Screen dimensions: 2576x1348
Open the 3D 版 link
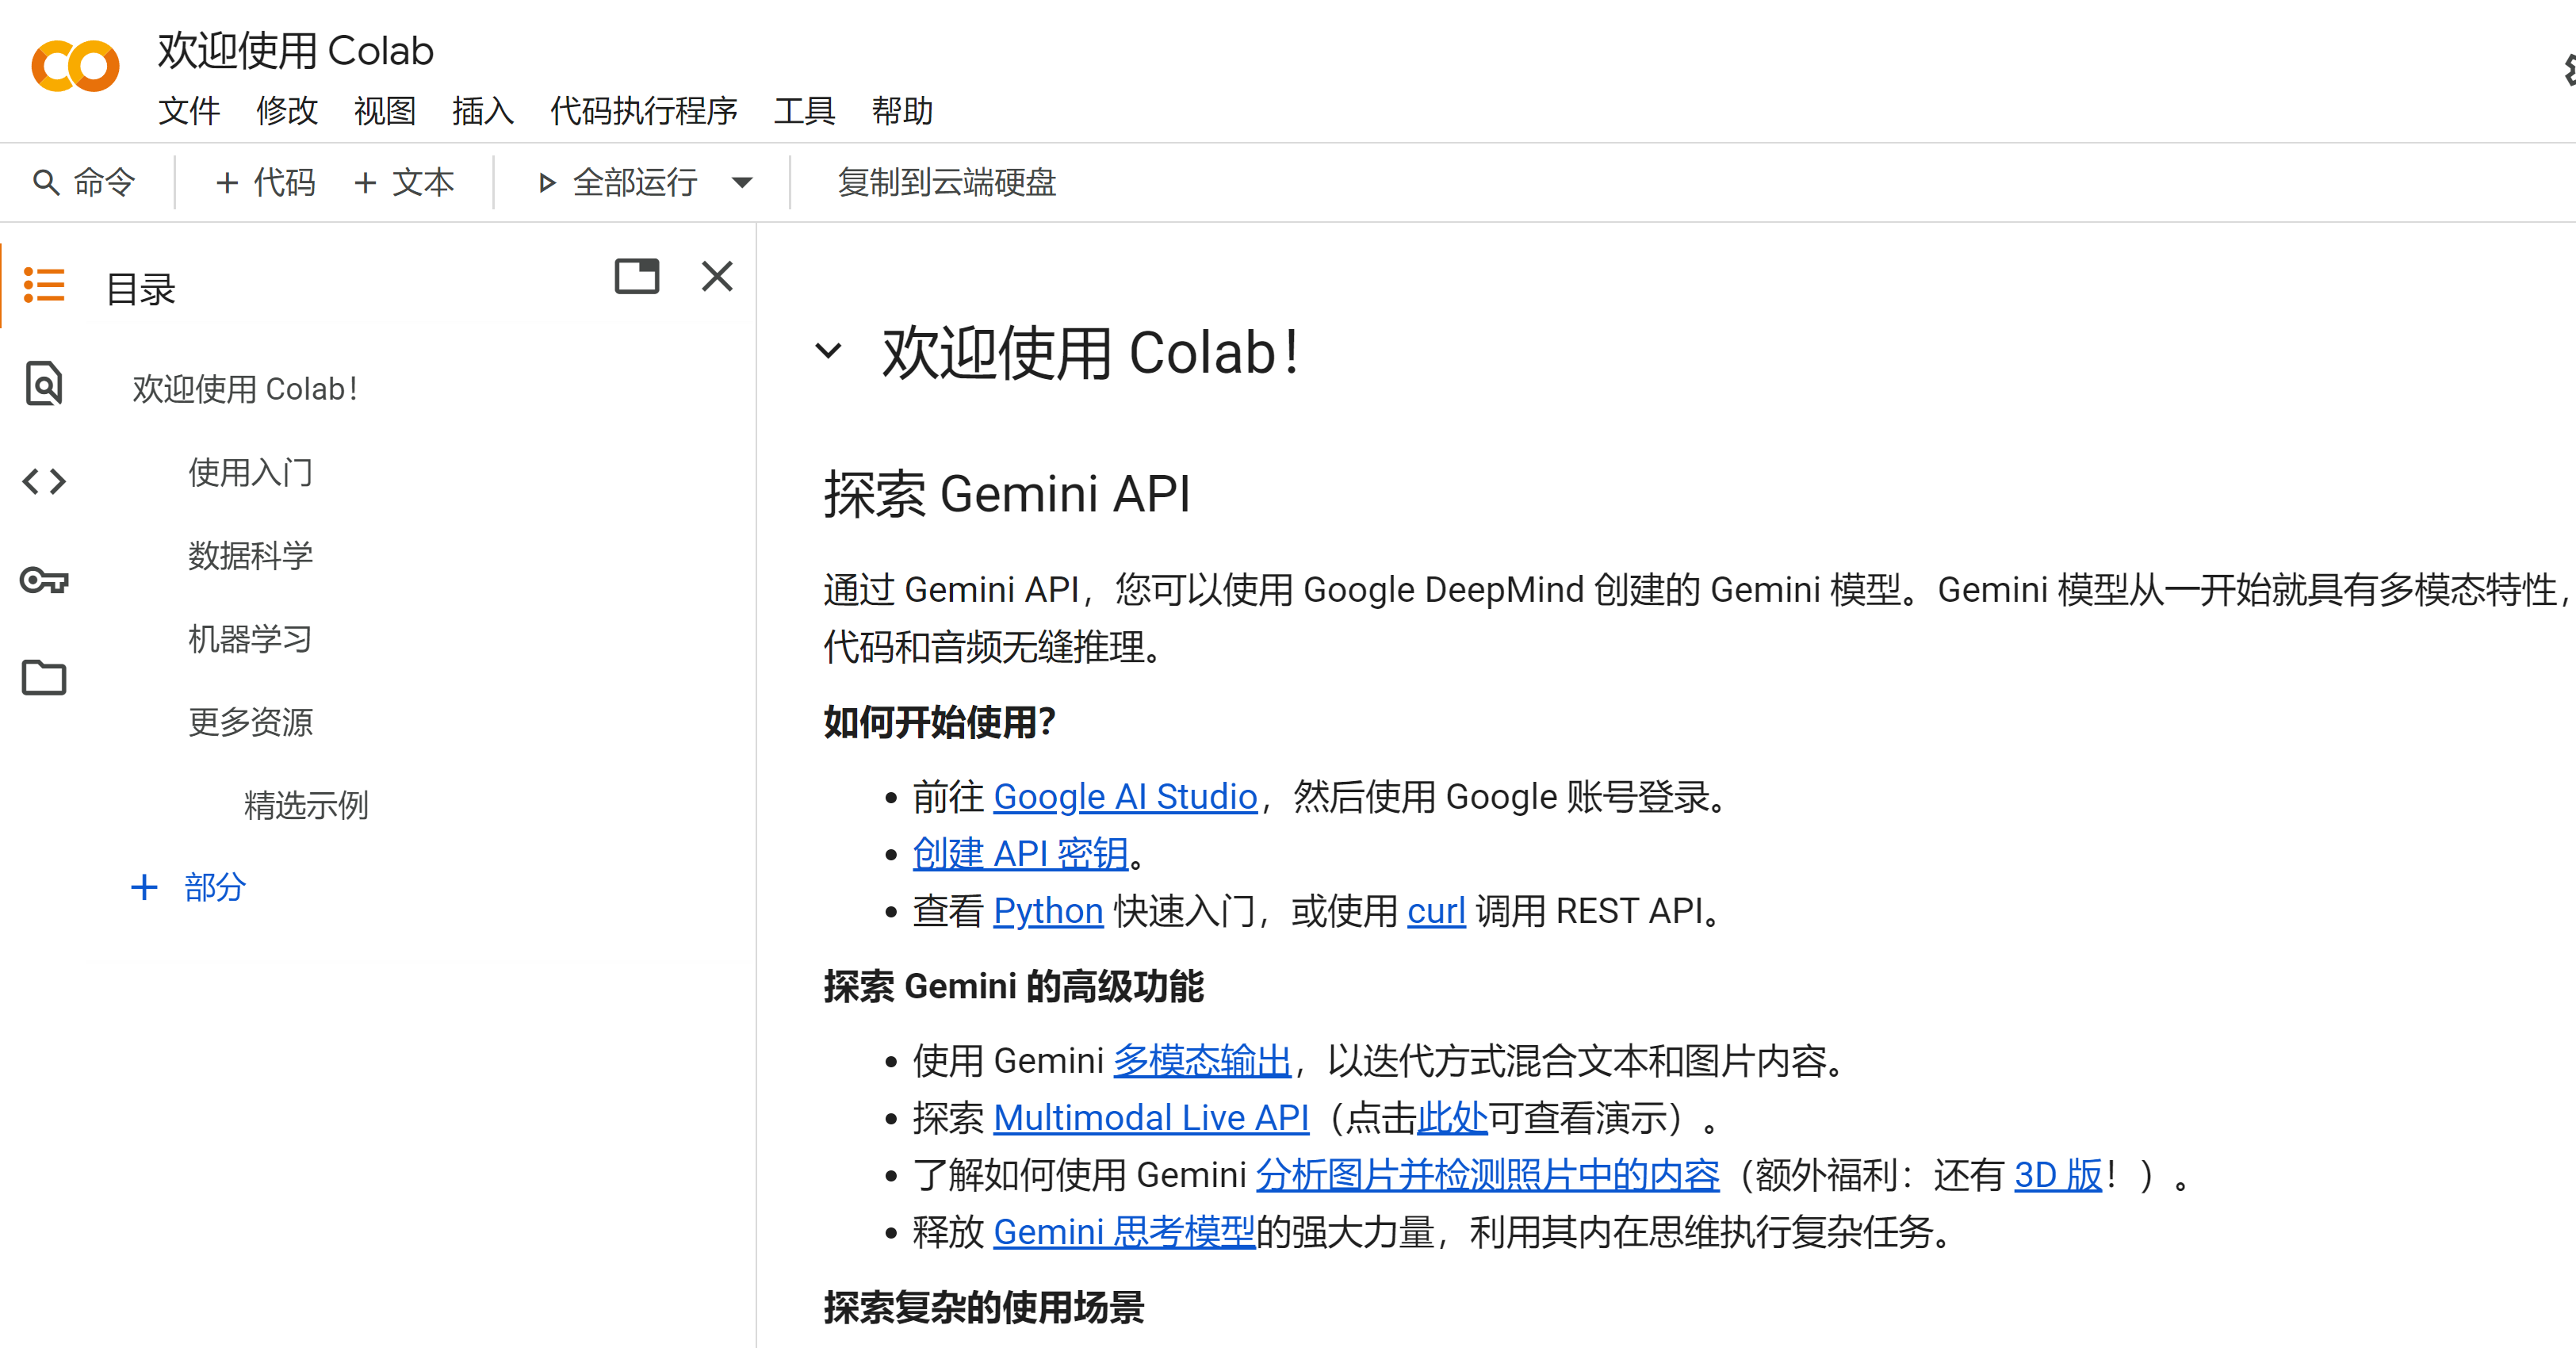[2058, 1174]
